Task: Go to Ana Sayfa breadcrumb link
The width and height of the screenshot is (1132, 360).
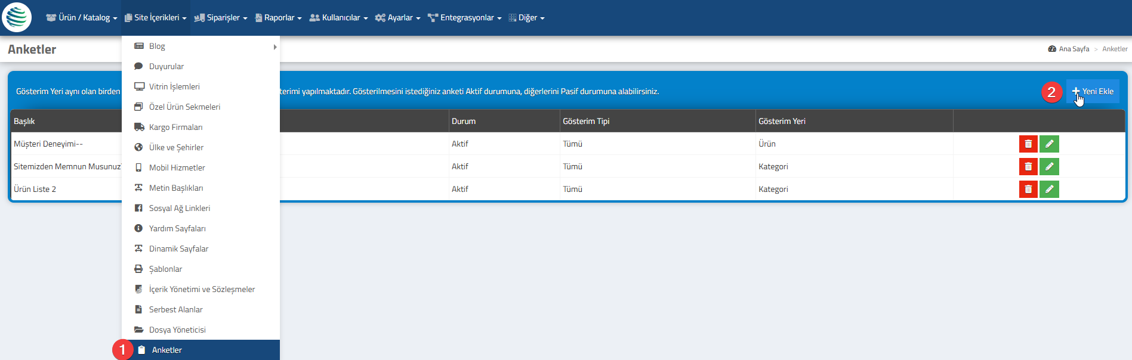Action: coord(1074,49)
